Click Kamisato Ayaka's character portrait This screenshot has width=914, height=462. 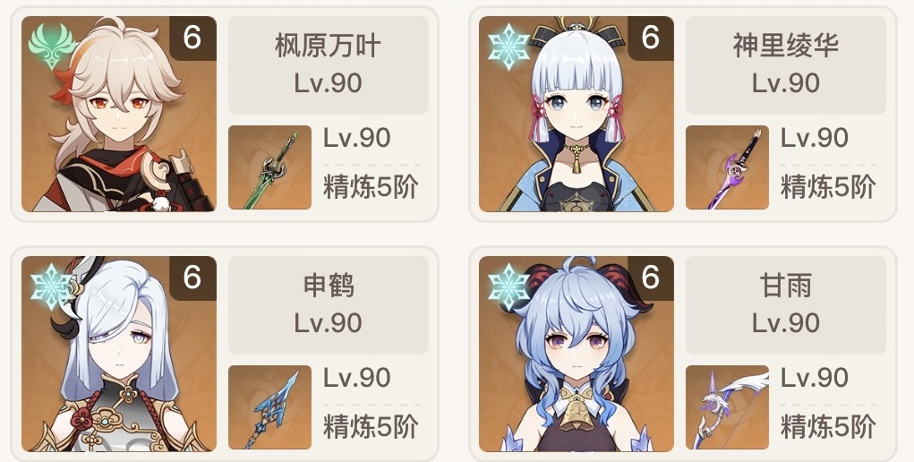point(577,114)
